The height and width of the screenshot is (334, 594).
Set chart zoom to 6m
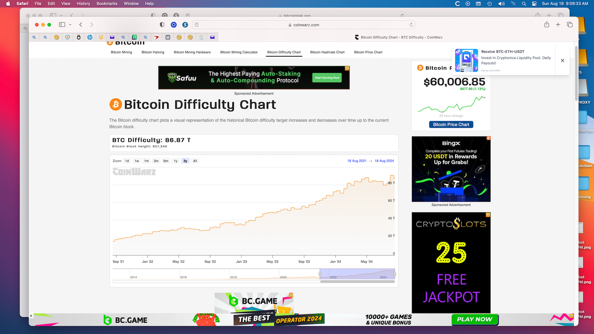[x=166, y=161]
